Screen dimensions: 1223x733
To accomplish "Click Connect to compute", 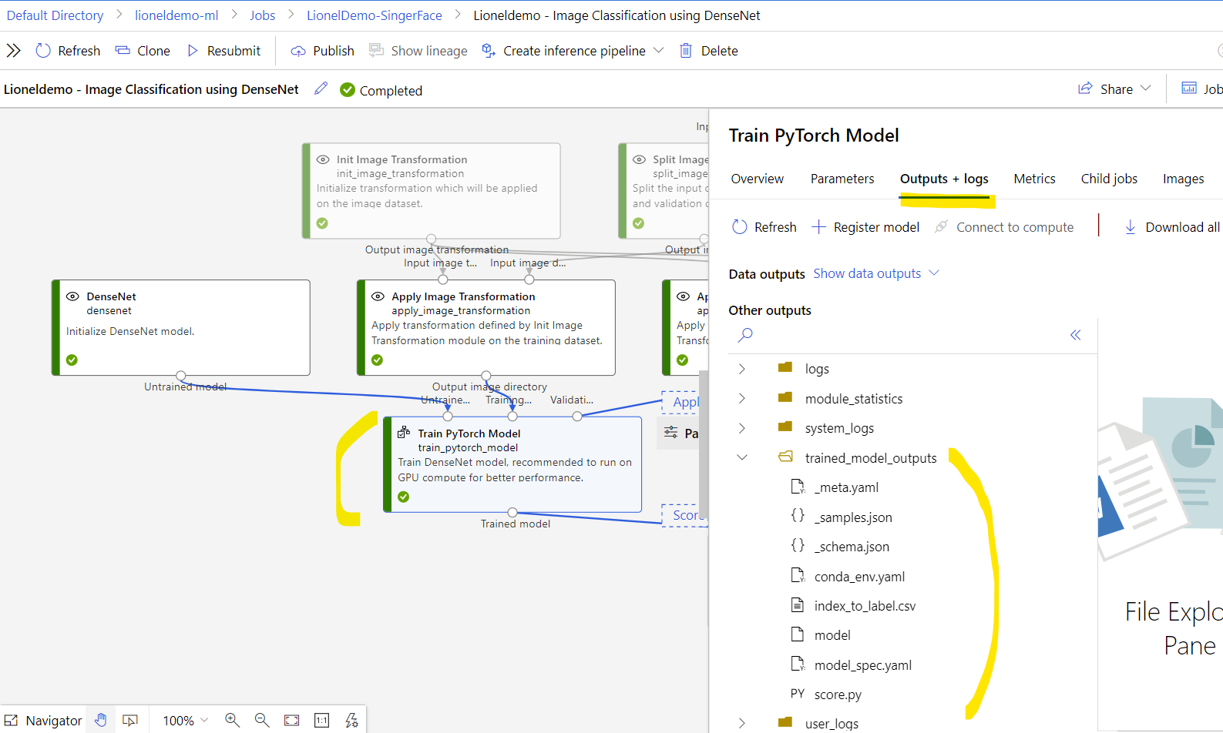I will pyautogui.click(x=1004, y=227).
